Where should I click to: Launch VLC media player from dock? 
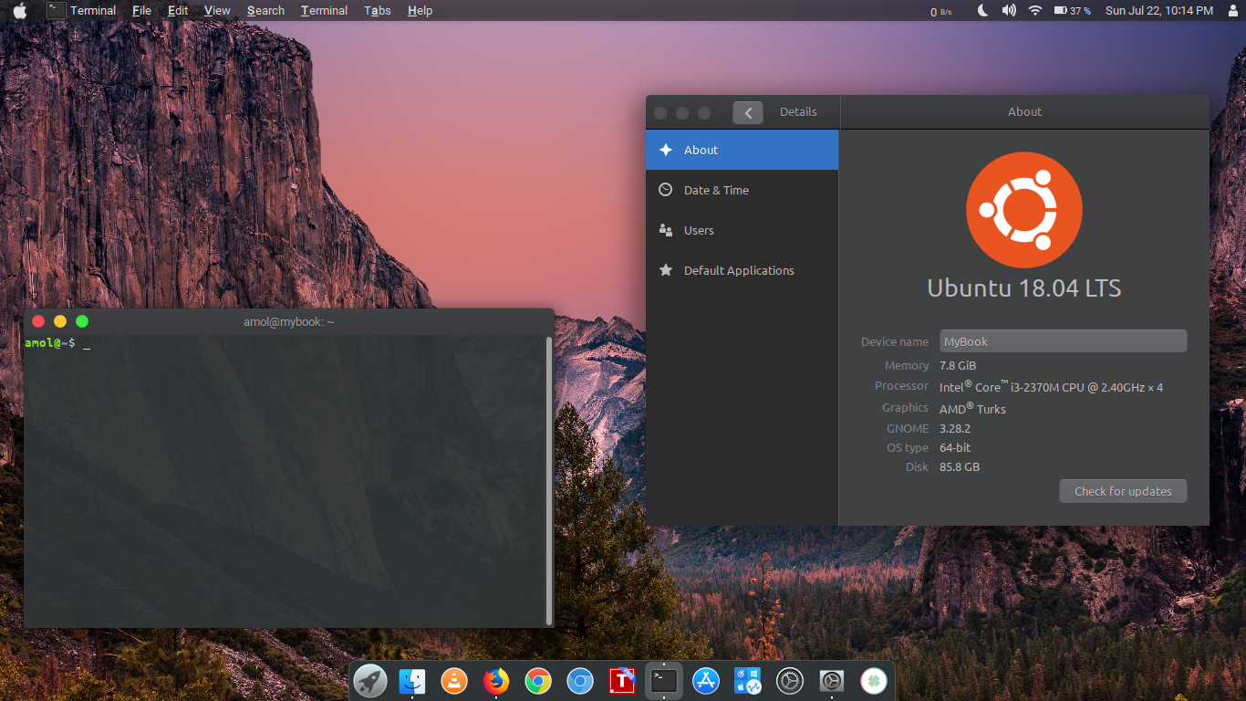pos(454,681)
